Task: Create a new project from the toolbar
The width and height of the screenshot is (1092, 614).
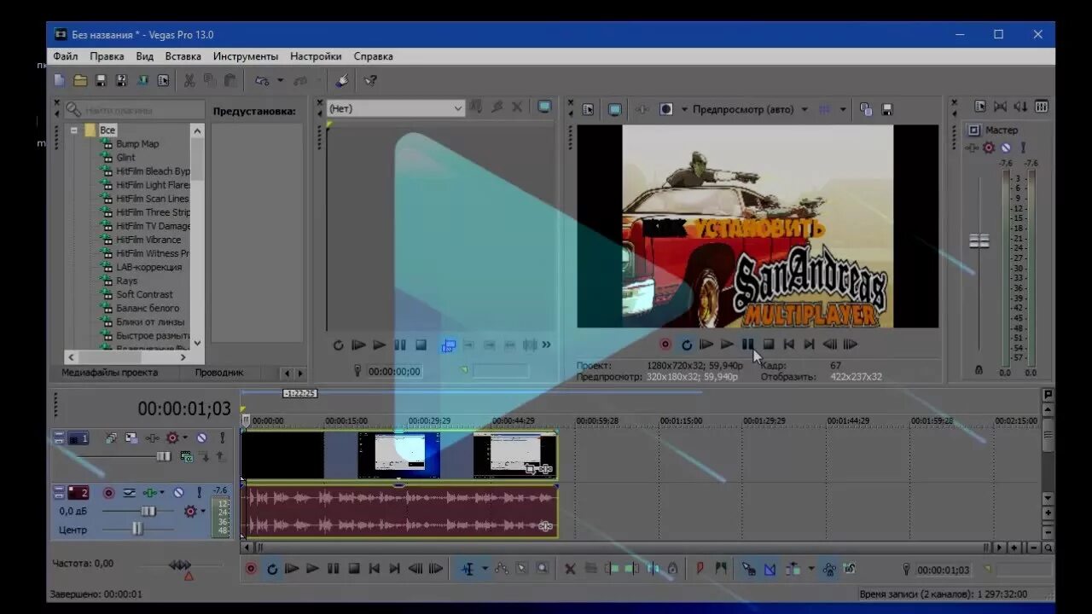Action: [59, 80]
